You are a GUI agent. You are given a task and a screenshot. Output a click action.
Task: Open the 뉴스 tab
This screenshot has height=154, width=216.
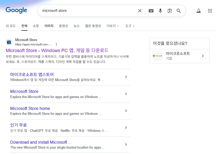76,26
